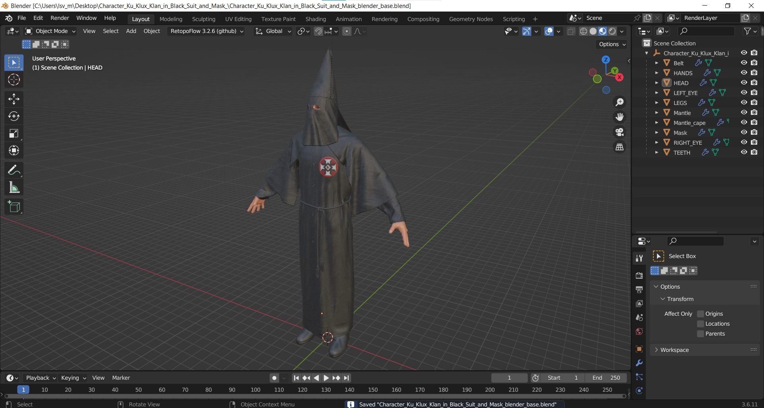764x408 pixels.
Task: Open RetopoFlow 3.2.6 dropdown menu
Action: [207, 31]
